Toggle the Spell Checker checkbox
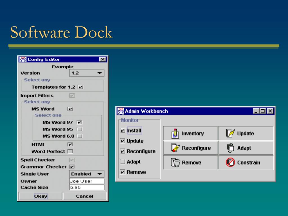Viewport: 288px width, 216px height. coord(72,160)
